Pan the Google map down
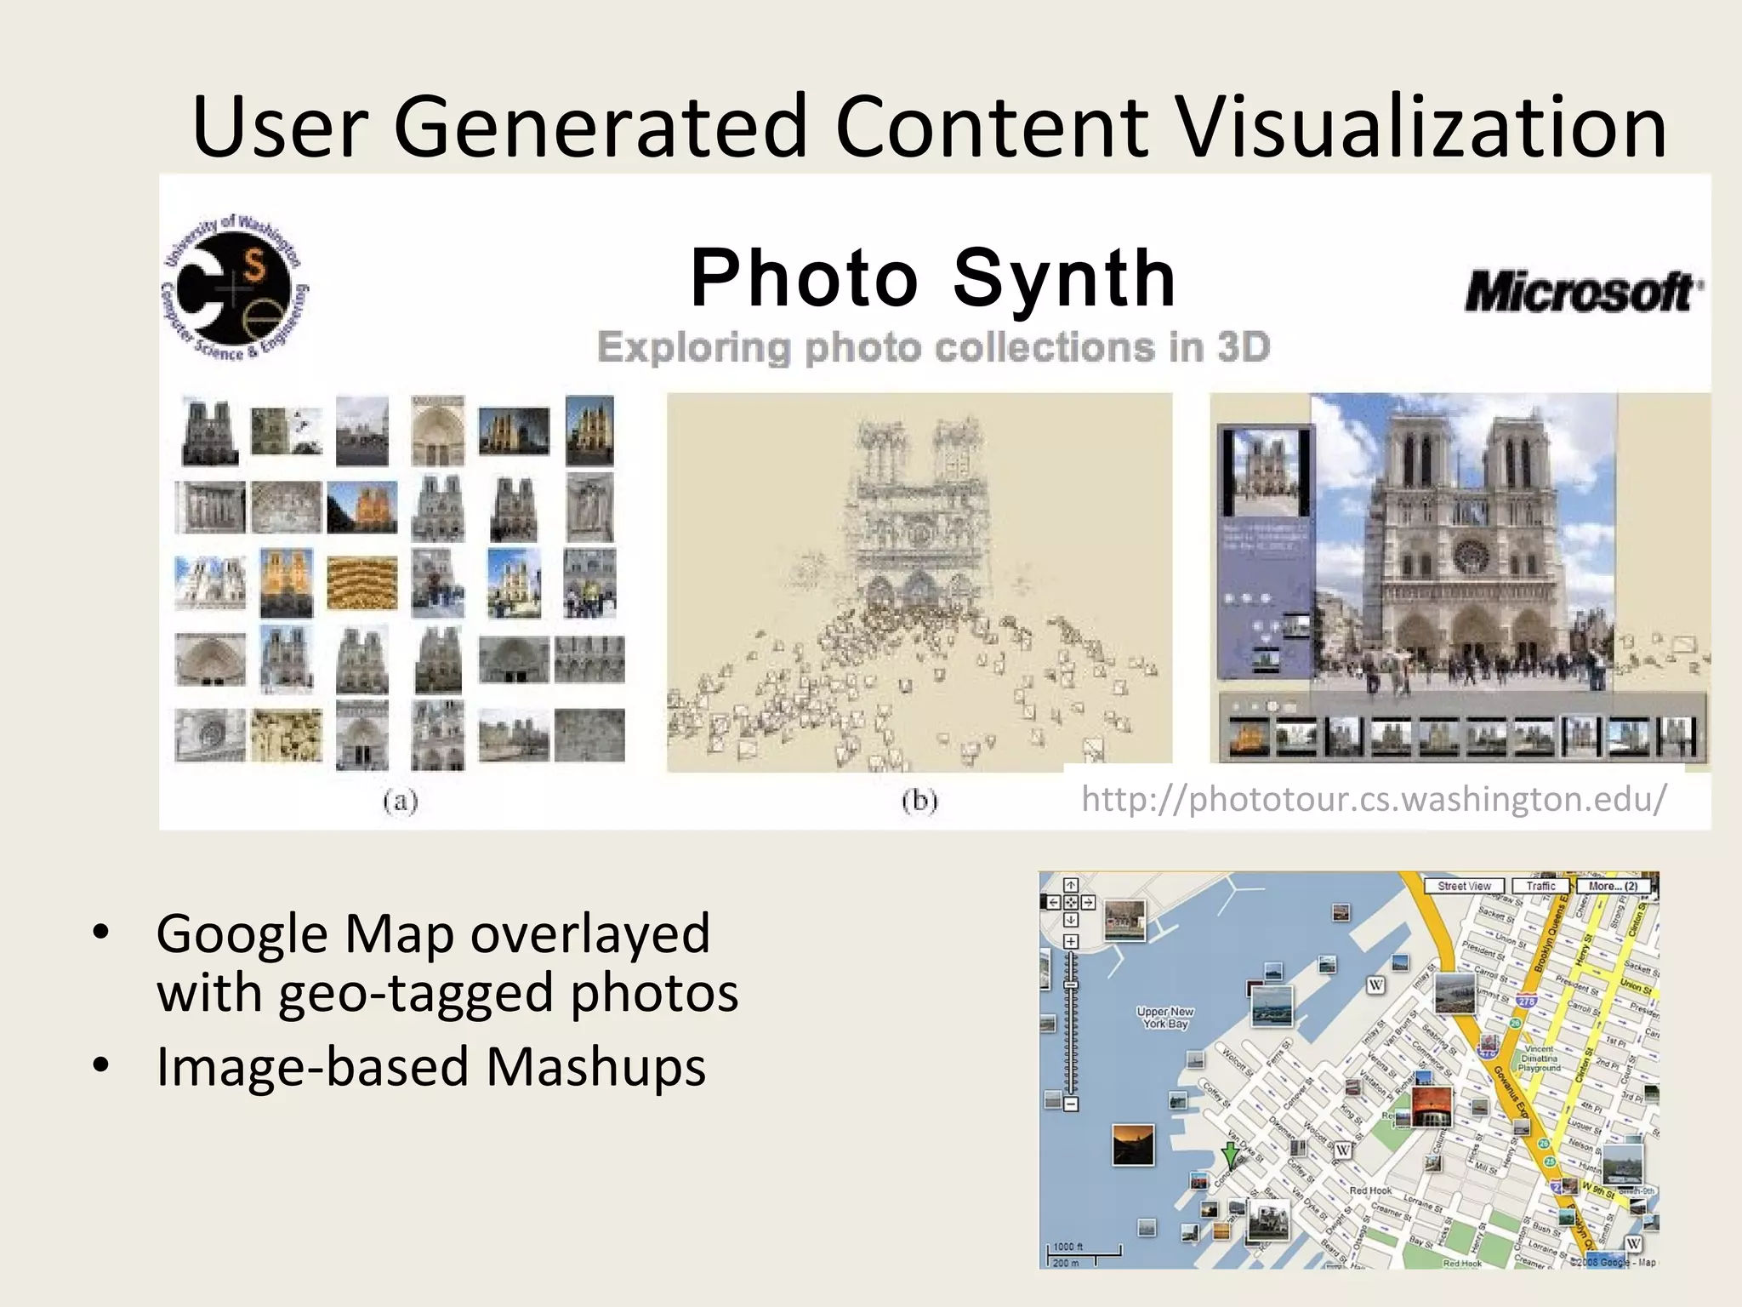The height and width of the screenshot is (1307, 1742). tap(1071, 920)
